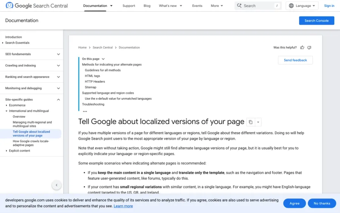Jump to Supported language and region codes
Viewport: 340px width, 213px height.
coord(108,93)
